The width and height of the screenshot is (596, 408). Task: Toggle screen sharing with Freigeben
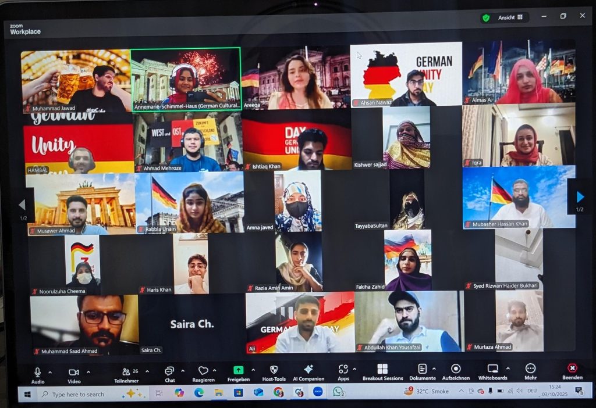238,371
